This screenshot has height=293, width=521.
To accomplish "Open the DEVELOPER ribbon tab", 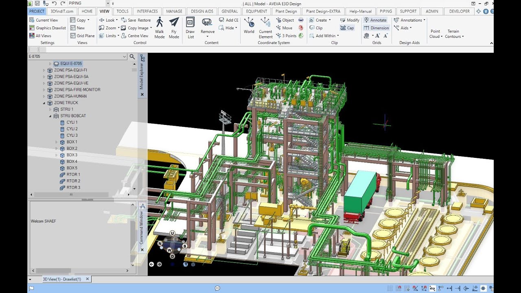I will click(x=459, y=11).
